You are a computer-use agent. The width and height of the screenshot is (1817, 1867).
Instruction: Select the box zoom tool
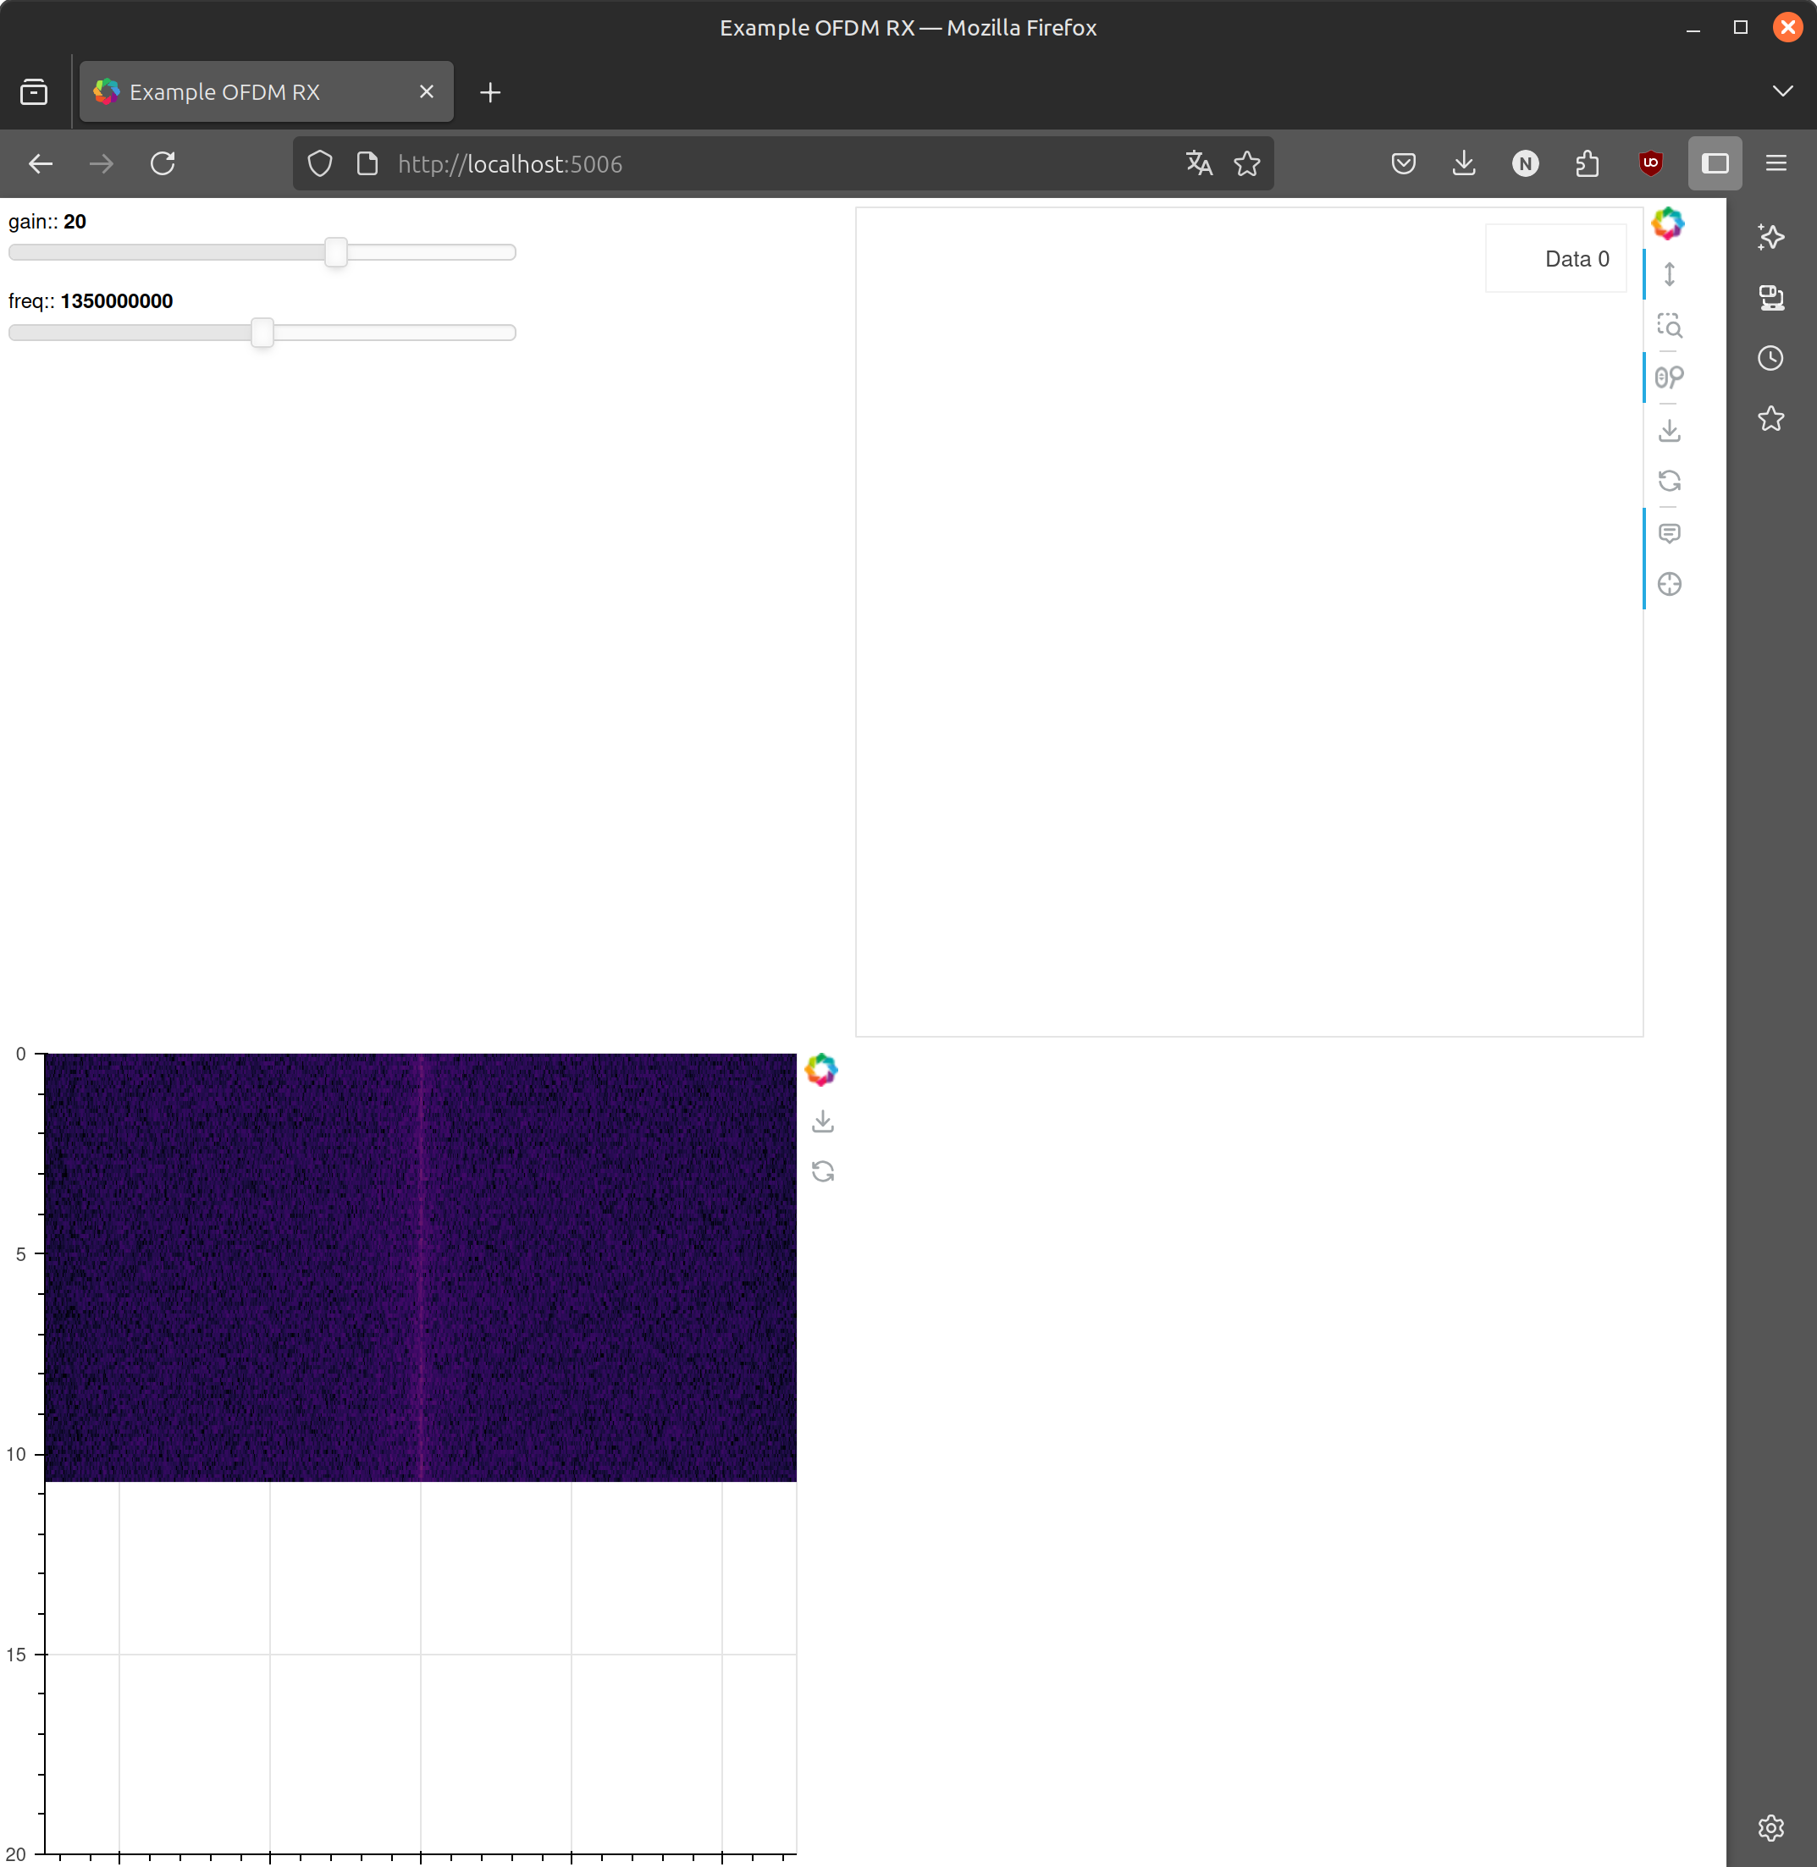click(x=1669, y=327)
